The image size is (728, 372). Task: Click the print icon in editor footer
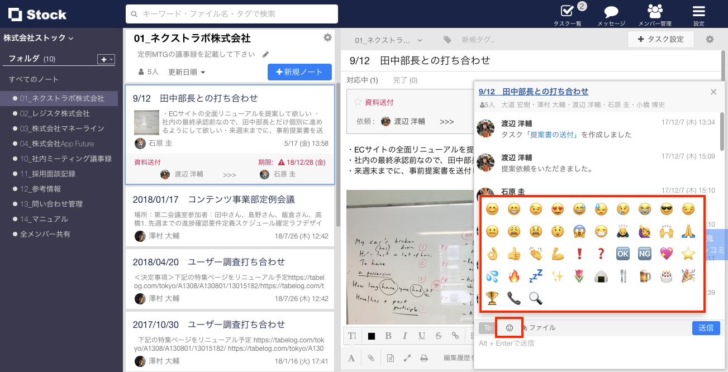pos(424,358)
